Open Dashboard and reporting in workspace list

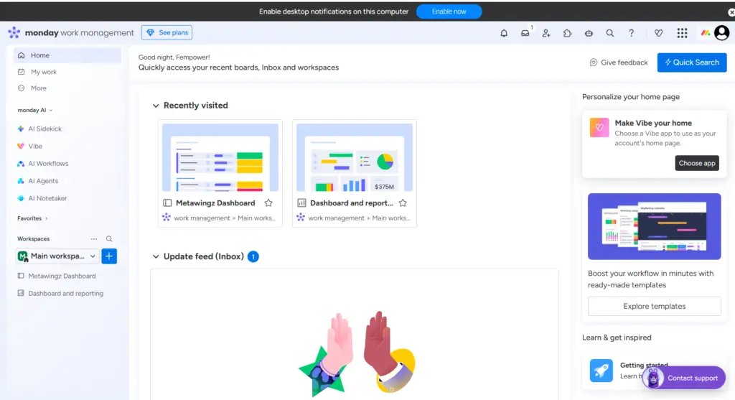coord(65,293)
